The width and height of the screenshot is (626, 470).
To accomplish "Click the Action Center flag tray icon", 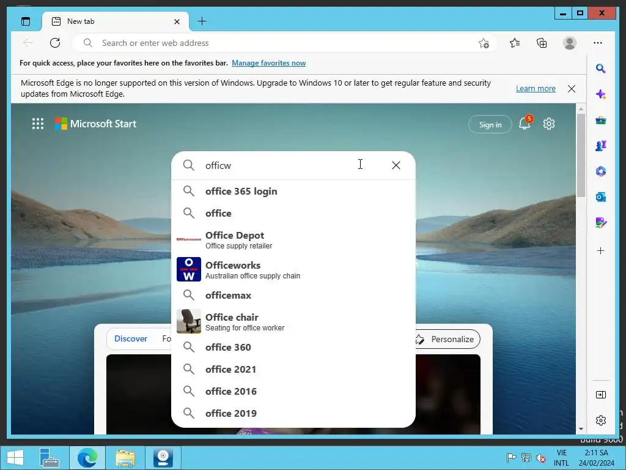I will click(x=510, y=458).
